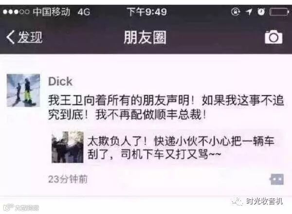Tap the 时光收音机 watermark logo
This screenshot has width=292, height=214.
[x=257, y=201]
